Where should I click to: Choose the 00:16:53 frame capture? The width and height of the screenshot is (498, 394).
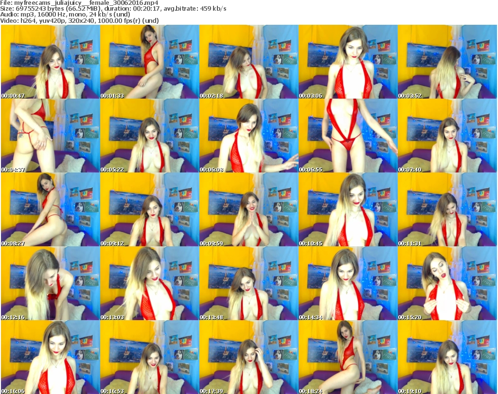150,357
